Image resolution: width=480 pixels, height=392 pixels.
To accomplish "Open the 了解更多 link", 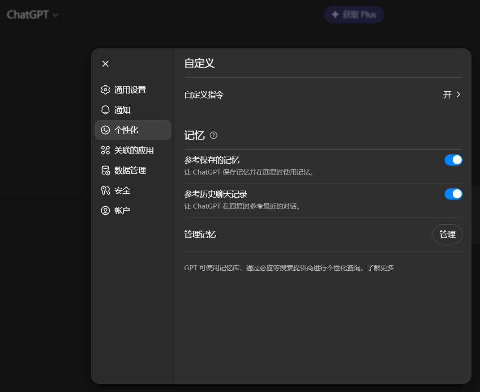I will (x=381, y=268).
